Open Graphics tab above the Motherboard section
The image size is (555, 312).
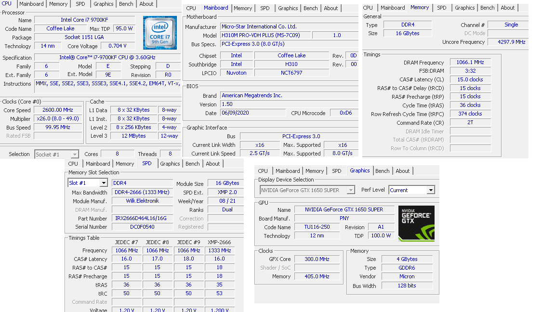[x=288, y=8]
